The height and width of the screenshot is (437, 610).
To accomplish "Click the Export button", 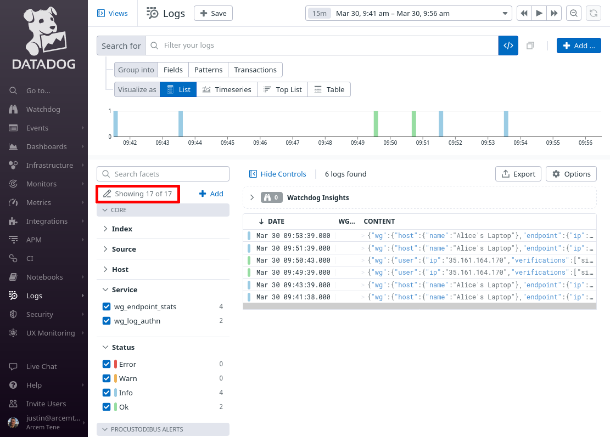I will point(518,174).
